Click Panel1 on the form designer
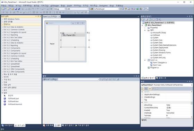This screenshot has width=194, height=131. [x=52, y=44]
